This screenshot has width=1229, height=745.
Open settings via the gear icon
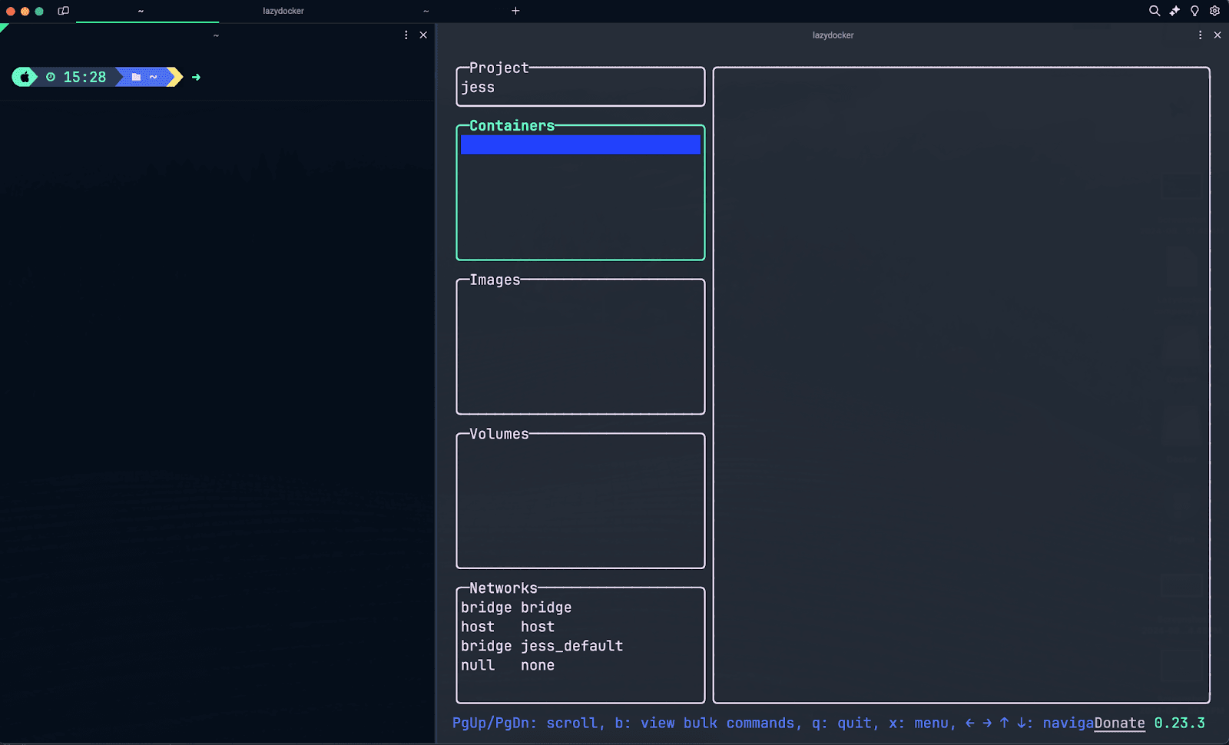pos(1214,11)
